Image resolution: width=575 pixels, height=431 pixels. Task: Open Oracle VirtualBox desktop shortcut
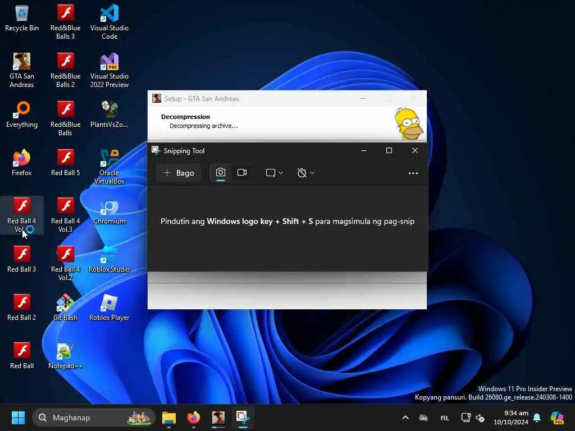[x=109, y=167]
